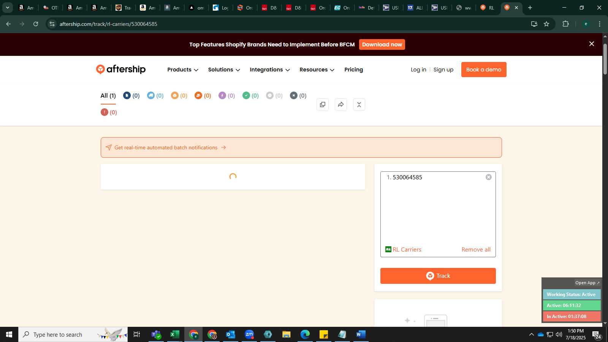This screenshot has height=342, width=608.
Task: Open File Explorer from the taskbar
Action: tap(287, 334)
